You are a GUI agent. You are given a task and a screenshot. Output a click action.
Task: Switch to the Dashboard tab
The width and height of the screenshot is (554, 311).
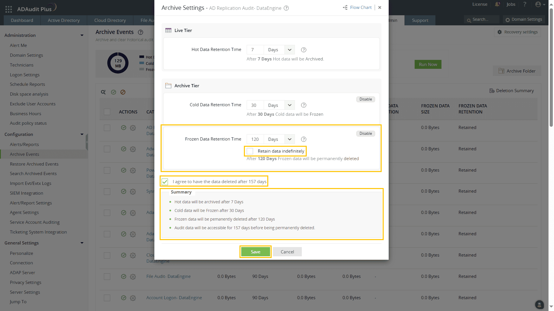click(22, 20)
